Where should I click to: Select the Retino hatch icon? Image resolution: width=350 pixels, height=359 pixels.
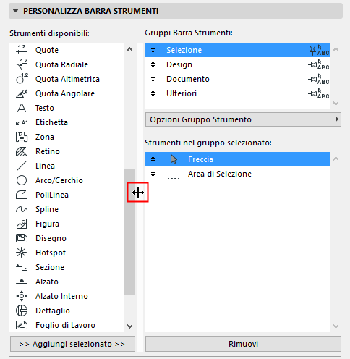click(22, 151)
